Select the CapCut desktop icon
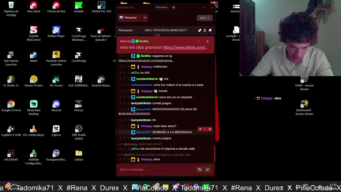Viewport: 341px width, 192px height. point(56,131)
